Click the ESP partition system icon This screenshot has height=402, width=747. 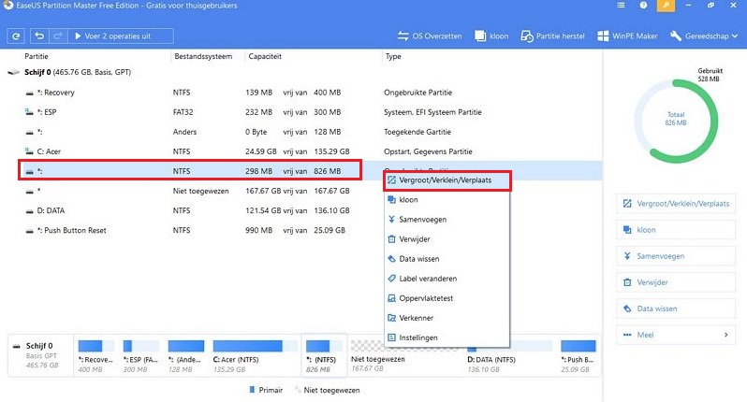click(29, 112)
